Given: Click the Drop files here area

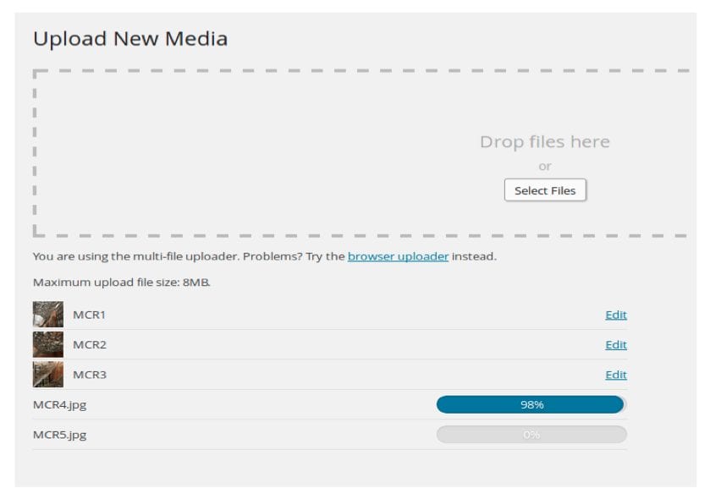Looking at the screenshot, I should [545, 141].
